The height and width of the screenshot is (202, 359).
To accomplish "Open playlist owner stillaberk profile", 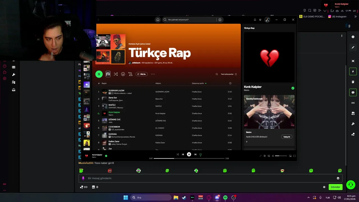I will coord(136,63).
